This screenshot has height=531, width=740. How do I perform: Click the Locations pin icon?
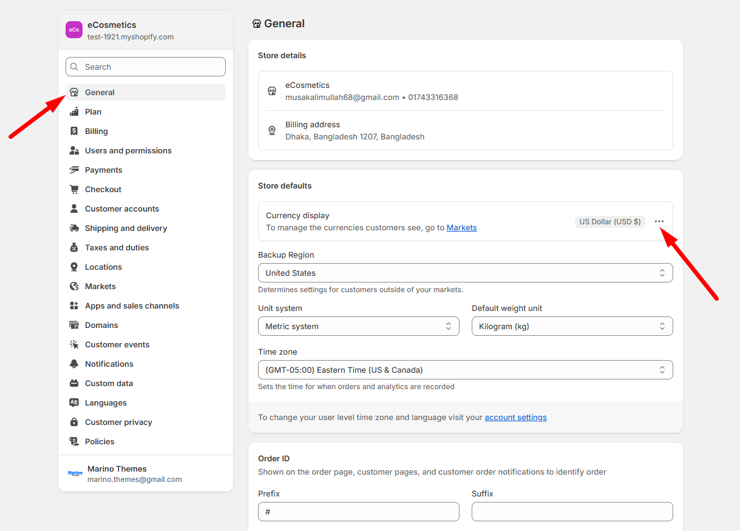(74, 267)
